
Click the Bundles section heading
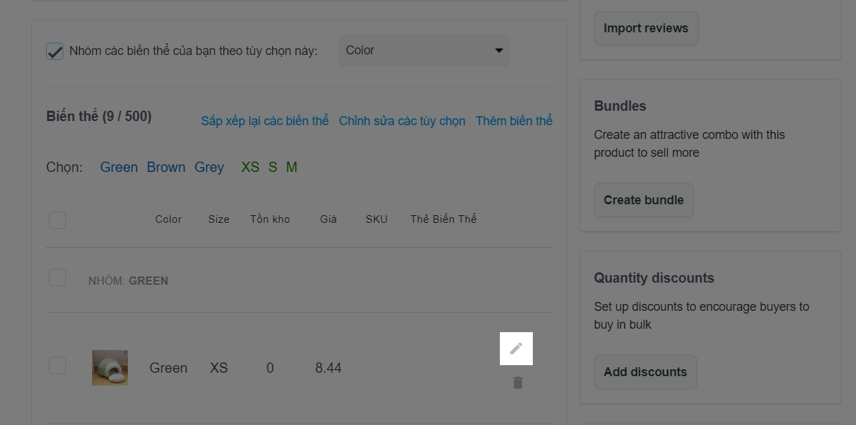click(x=620, y=106)
